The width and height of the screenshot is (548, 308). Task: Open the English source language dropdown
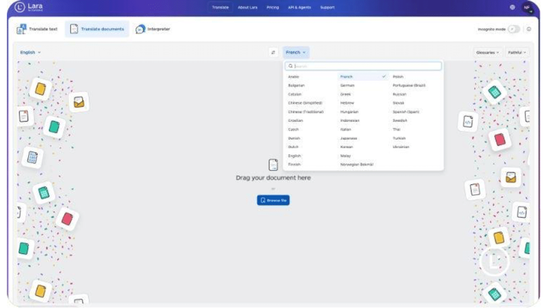click(30, 52)
